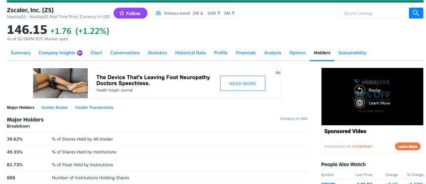Click the 146.15 stock price
The height and width of the screenshot is (184, 426).
(x=27, y=30)
